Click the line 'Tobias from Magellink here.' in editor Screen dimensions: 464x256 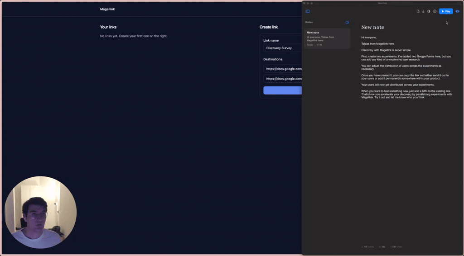[378, 44]
